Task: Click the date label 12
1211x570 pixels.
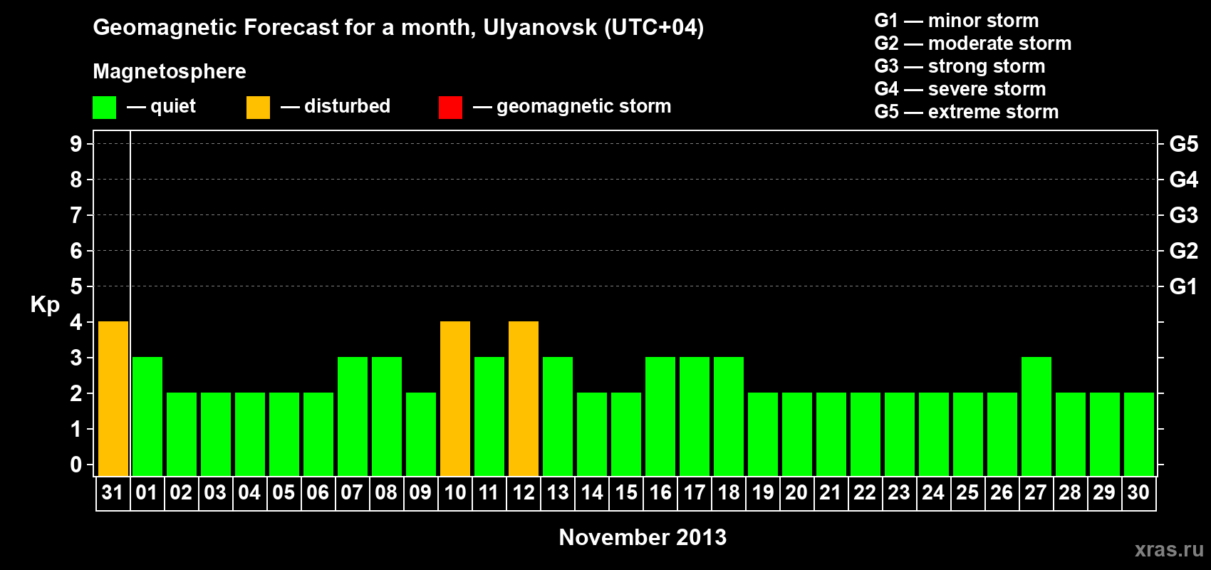Action: 524,492
